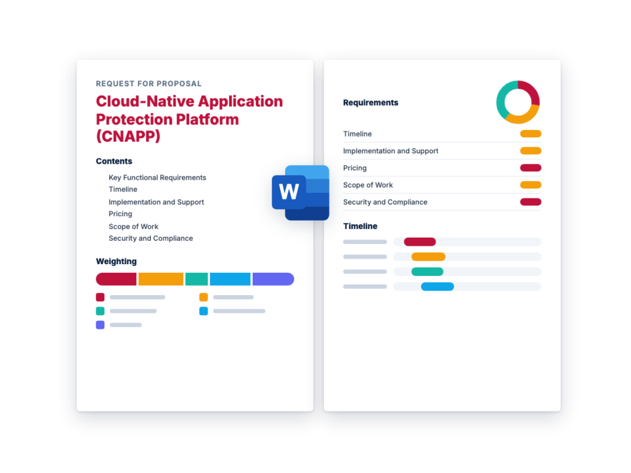Click the 'Contents' heading
The height and width of the screenshot is (473, 631).
114,161
